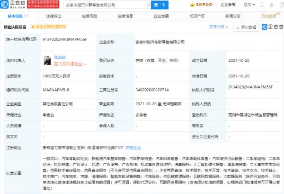Open 文字介绍 link
The width and height of the screenshot is (284, 194).
(218, 27)
